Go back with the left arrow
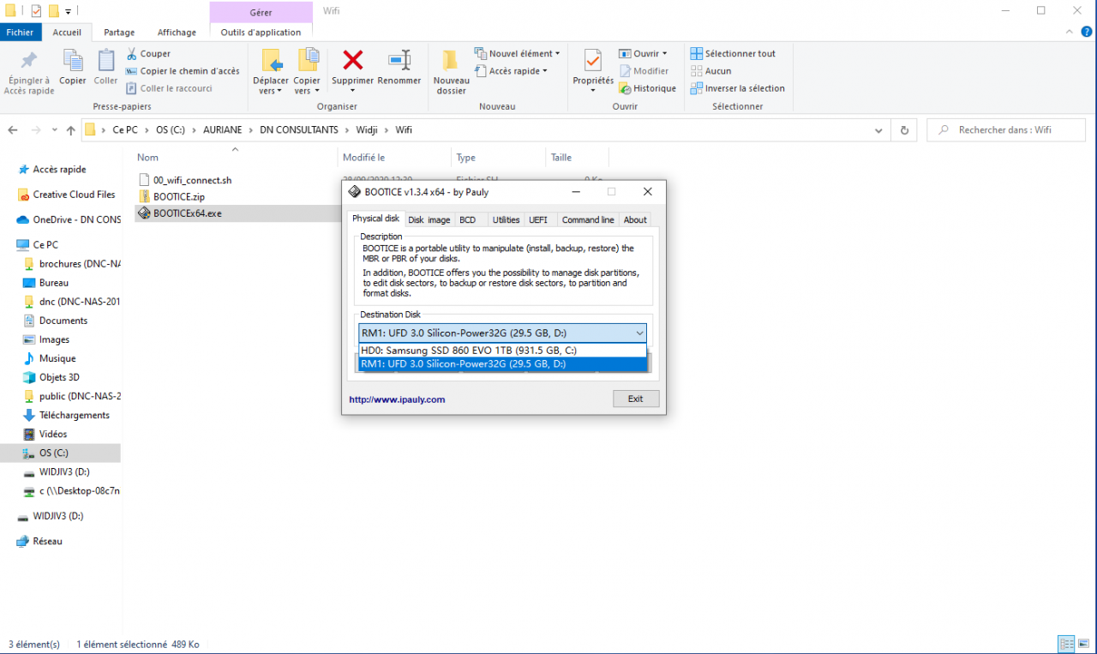This screenshot has width=1097, height=654. pos(13,130)
